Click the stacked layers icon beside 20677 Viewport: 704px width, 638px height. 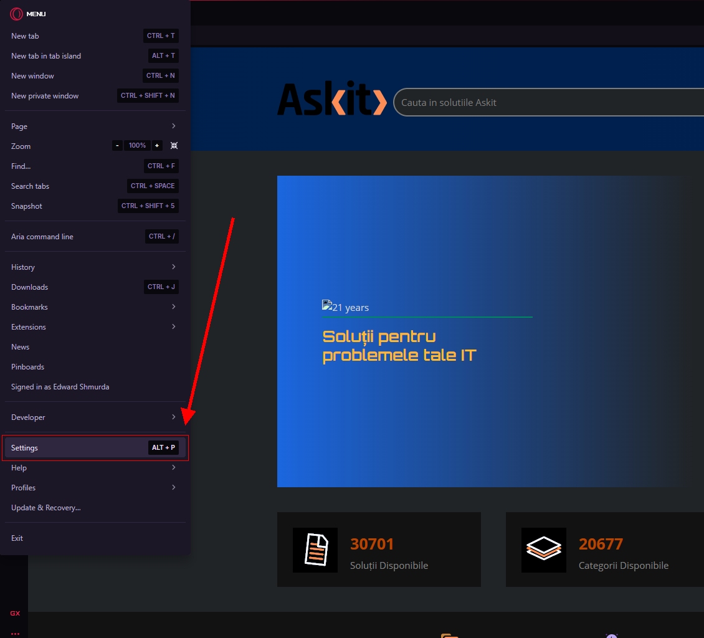(x=544, y=550)
